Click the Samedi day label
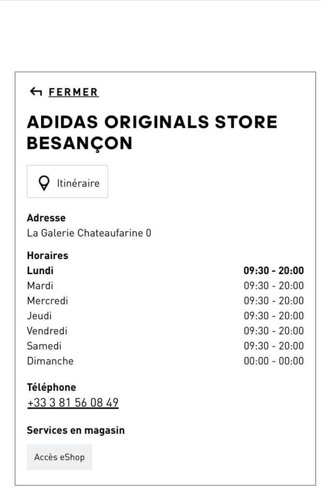Viewport: 321px width, 494px height. pos(44,346)
